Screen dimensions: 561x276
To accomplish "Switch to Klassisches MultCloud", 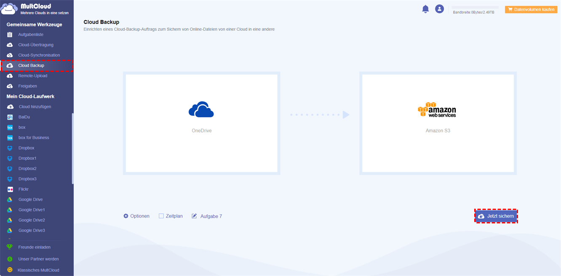I will (38, 270).
